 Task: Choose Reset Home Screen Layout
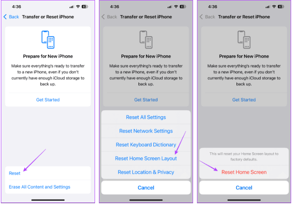(x=146, y=158)
